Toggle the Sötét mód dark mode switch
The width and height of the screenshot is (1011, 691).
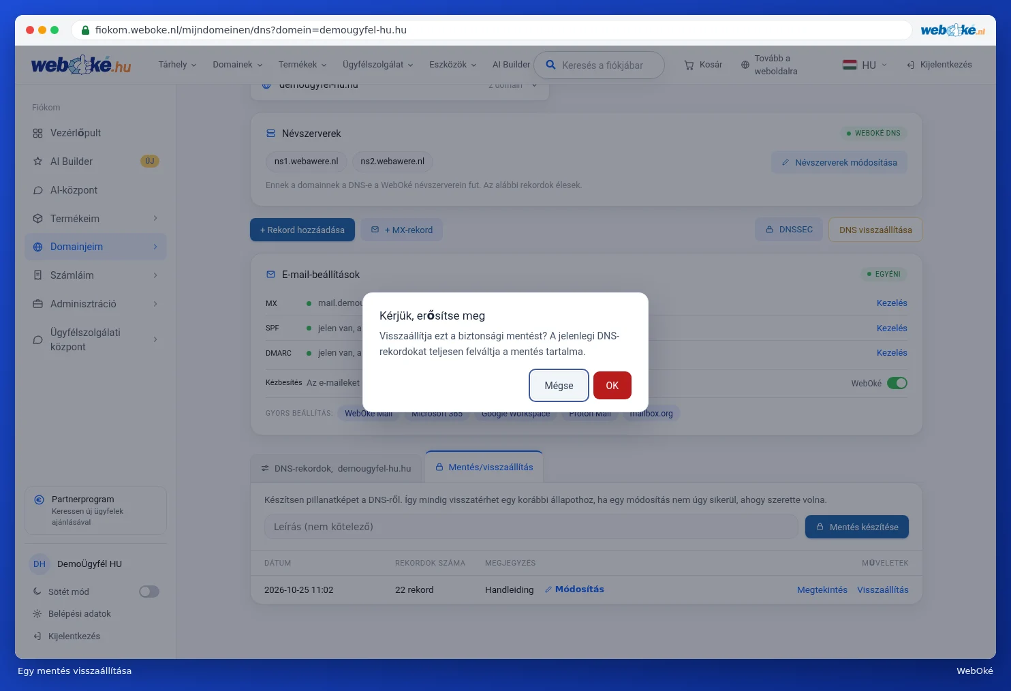pyautogui.click(x=149, y=592)
